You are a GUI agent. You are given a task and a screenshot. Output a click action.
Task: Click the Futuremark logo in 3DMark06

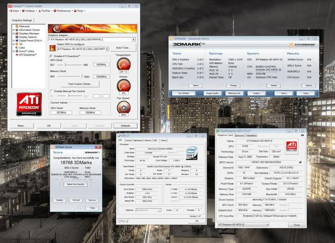302,45
